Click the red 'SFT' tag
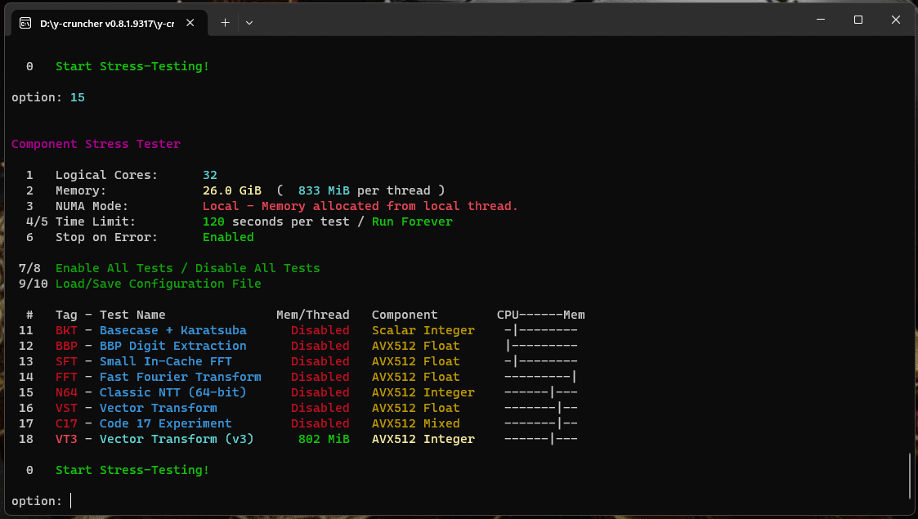This screenshot has width=918, height=519. (66, 361)
